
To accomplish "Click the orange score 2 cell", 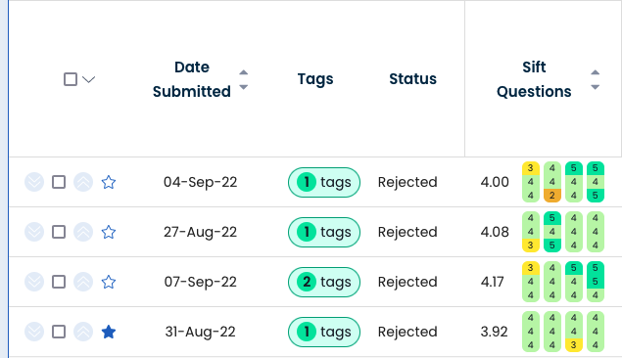I will [552, 196].
